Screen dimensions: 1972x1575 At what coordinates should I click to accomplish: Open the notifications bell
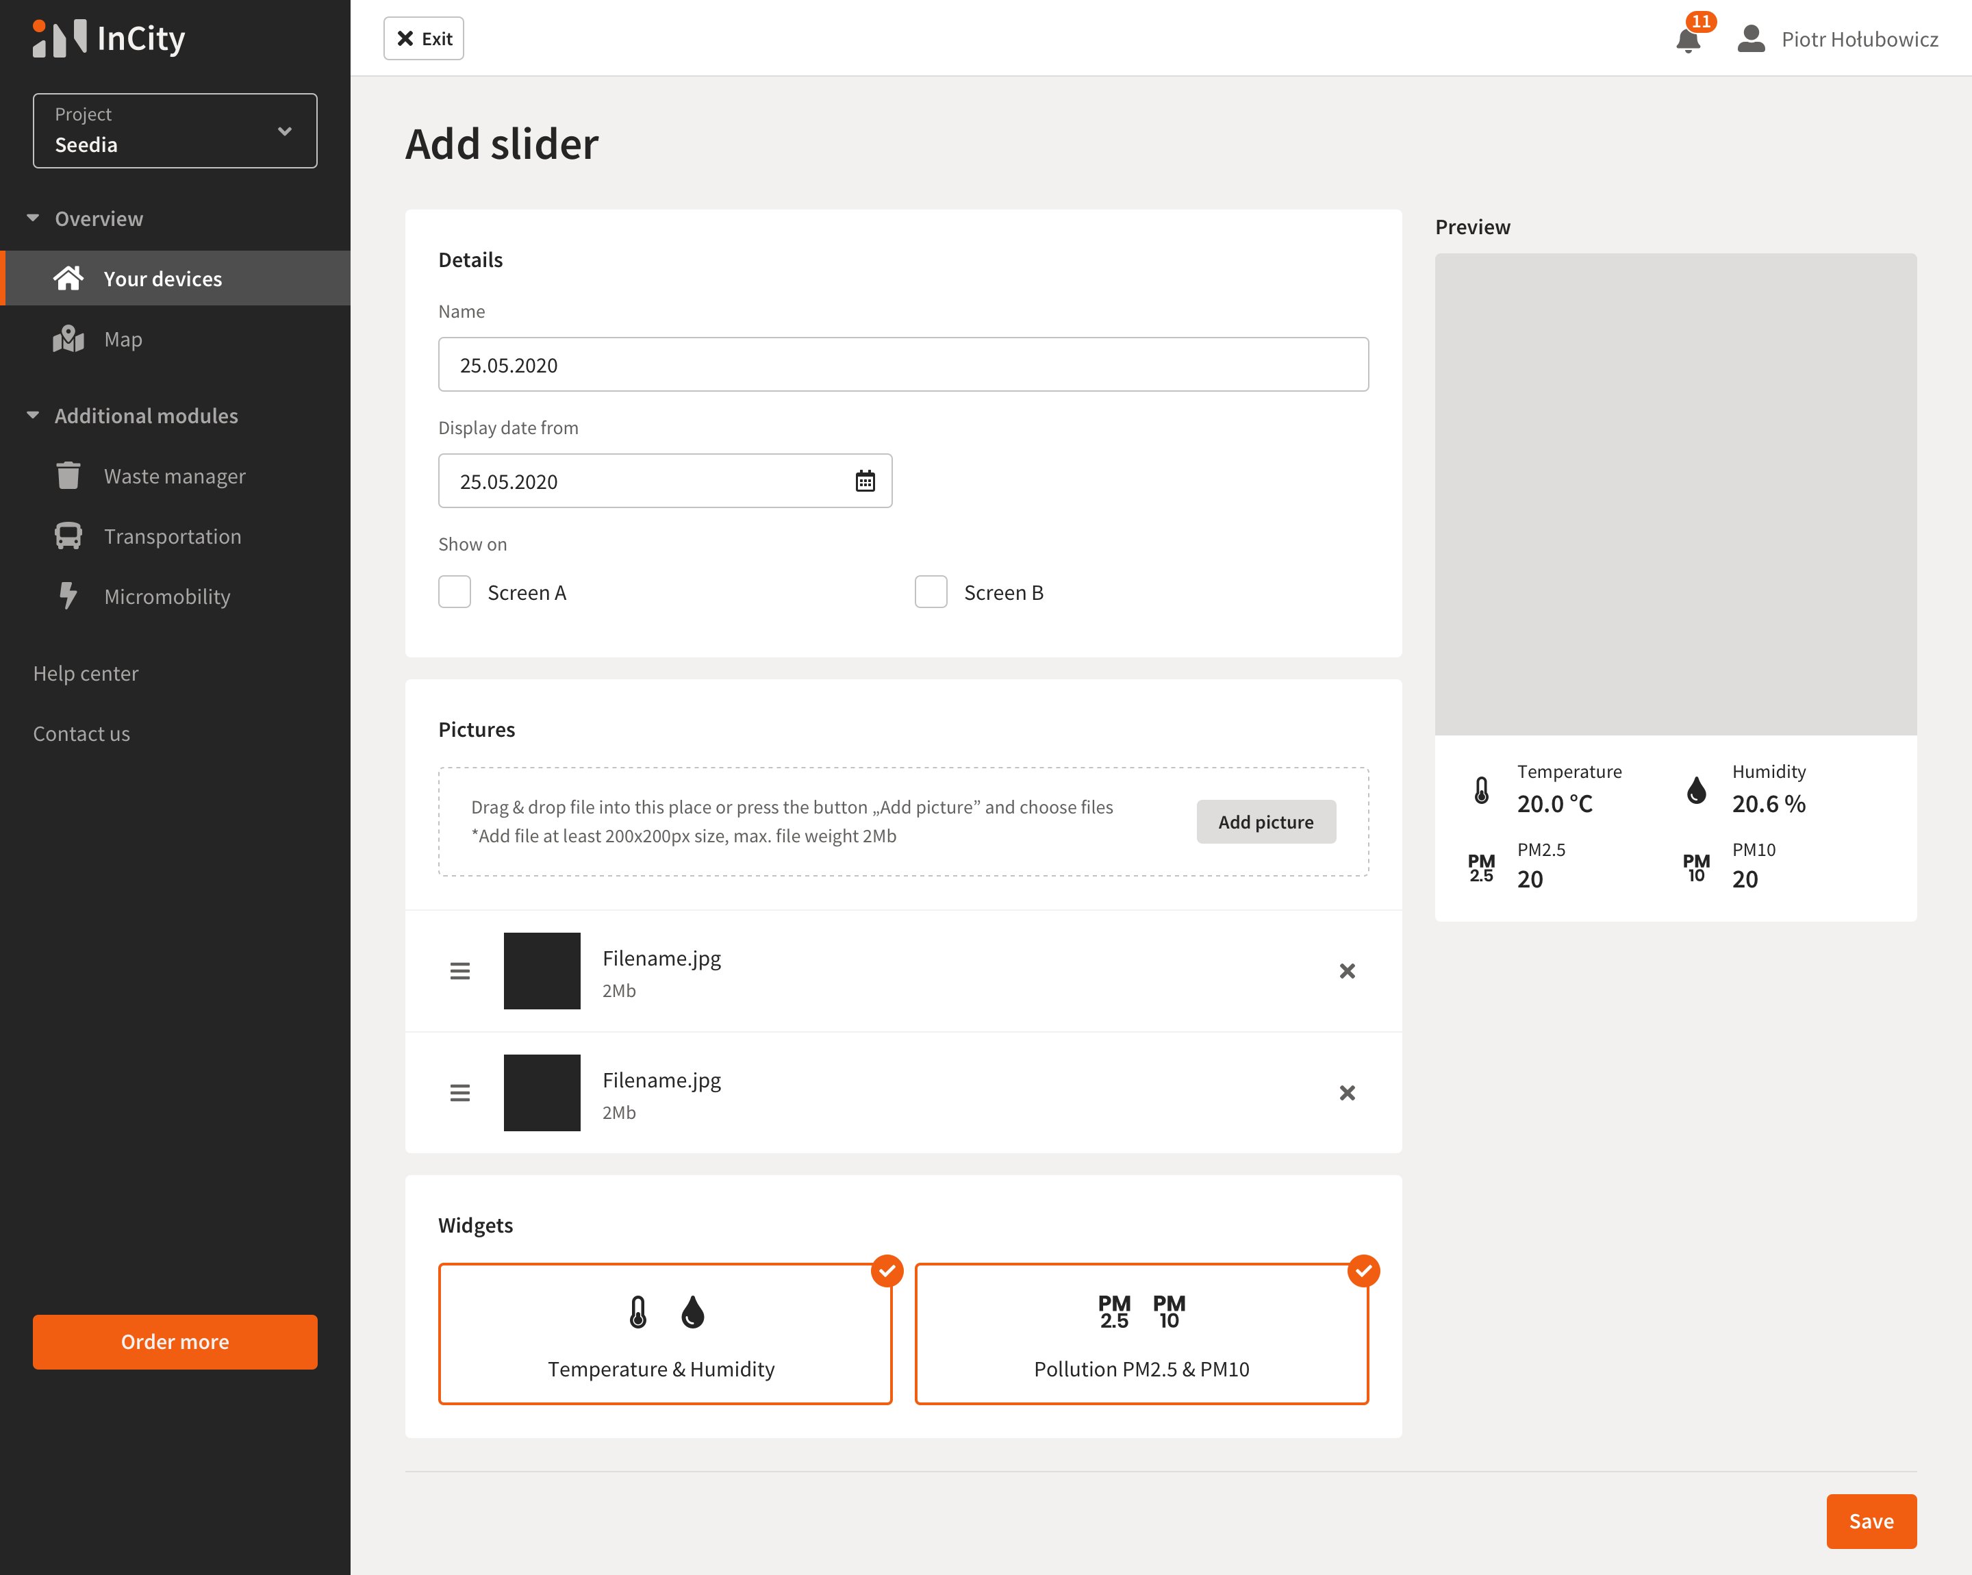tap(1688, 40)
